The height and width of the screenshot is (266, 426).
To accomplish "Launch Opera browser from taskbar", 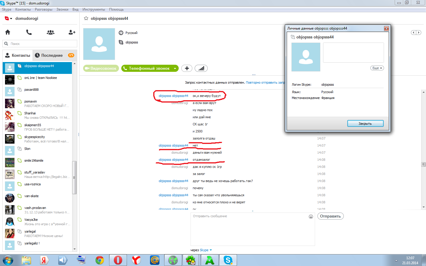I will pyautogui.click(x=118, y=260).
